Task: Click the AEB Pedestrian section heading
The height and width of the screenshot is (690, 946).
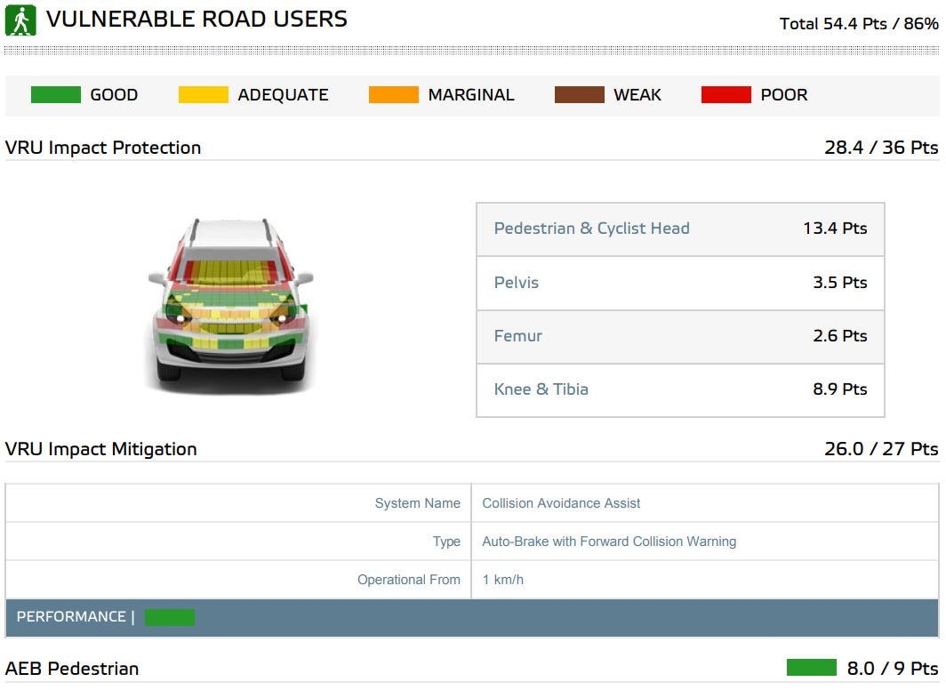Action: [x=72, y=669]
